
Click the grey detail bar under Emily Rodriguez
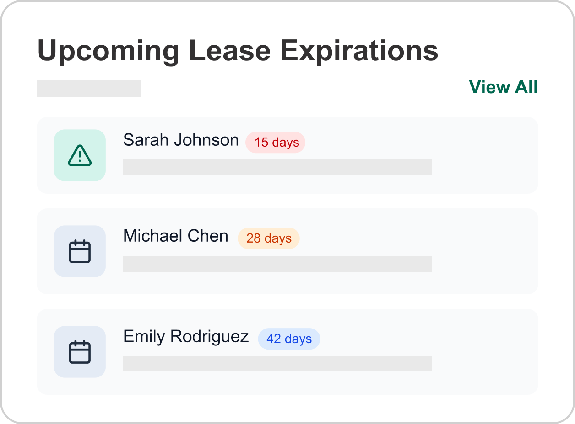277,364
